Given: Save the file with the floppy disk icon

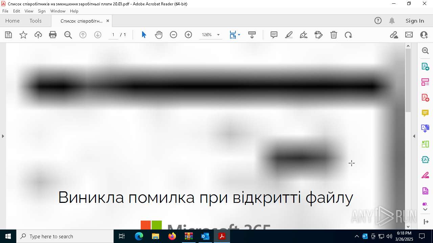Looking at the screenshot, I should tap(8, 35).
